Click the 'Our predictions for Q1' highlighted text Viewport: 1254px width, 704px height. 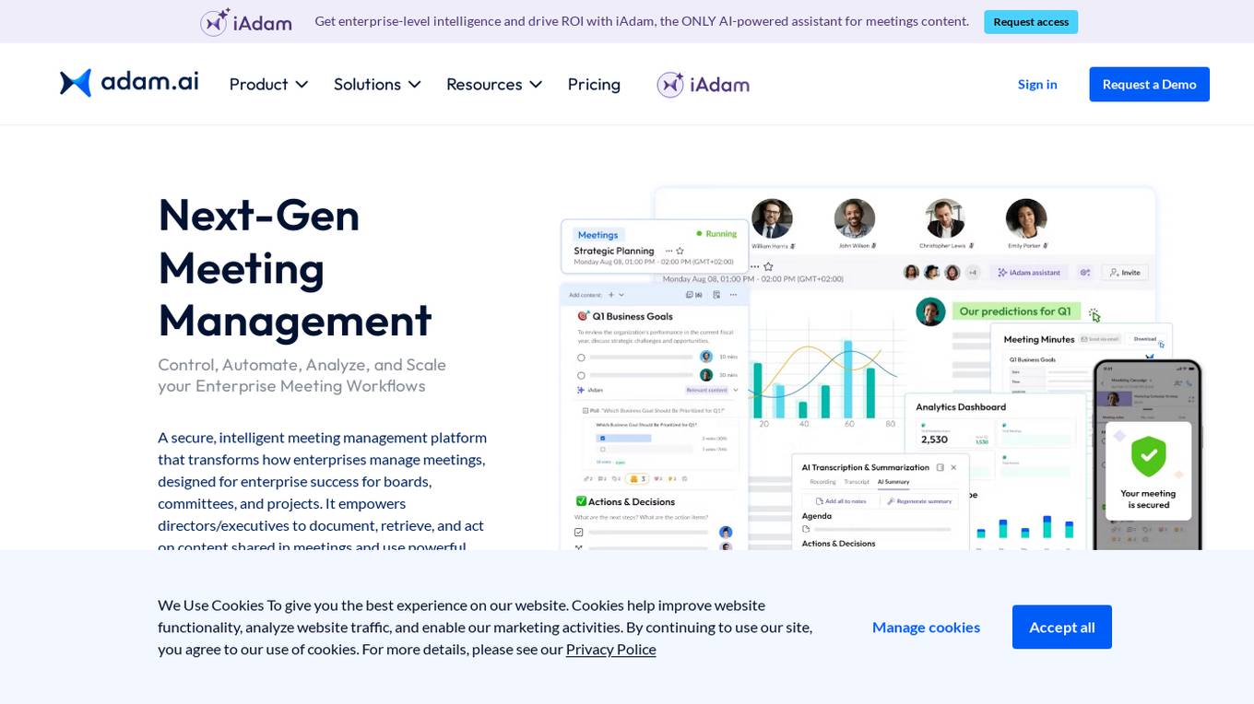(x=1015, y=311)
